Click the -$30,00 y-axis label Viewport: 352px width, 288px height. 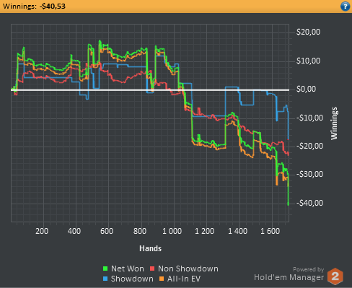pyautogui.click(x=309, y=174)
